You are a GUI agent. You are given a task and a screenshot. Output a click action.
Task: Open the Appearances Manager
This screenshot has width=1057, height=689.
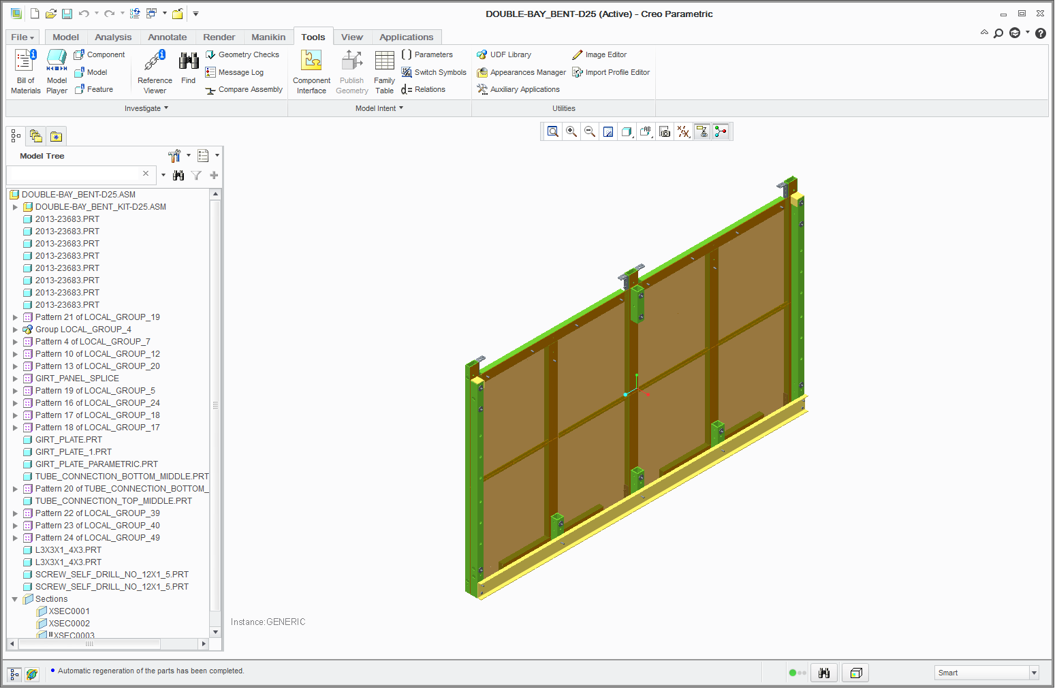[x=522, y=72]
